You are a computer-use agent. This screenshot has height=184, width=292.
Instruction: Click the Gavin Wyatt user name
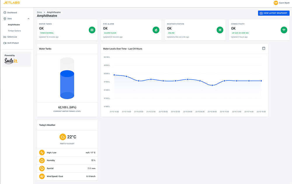(284, 3)
